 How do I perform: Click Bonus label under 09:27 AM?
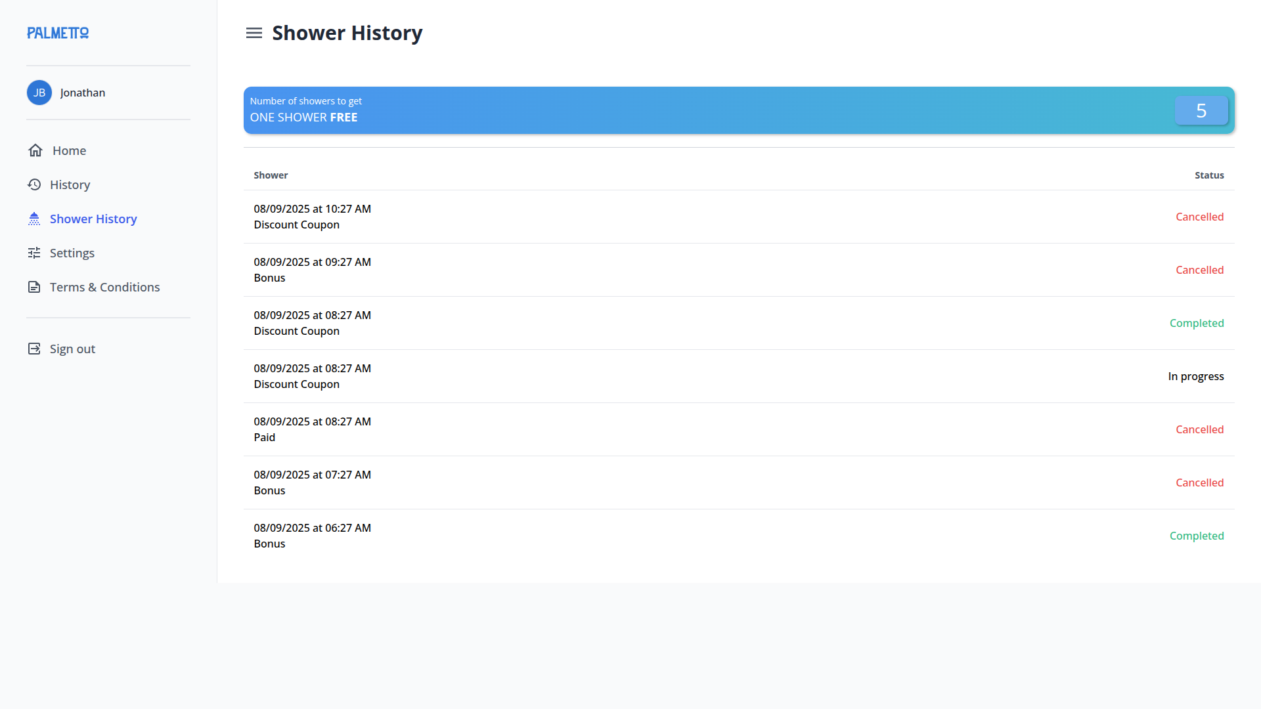[x=269, y=278]
